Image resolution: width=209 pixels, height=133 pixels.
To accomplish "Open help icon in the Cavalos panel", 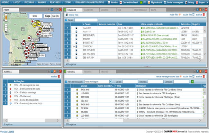I will [197, 10].
